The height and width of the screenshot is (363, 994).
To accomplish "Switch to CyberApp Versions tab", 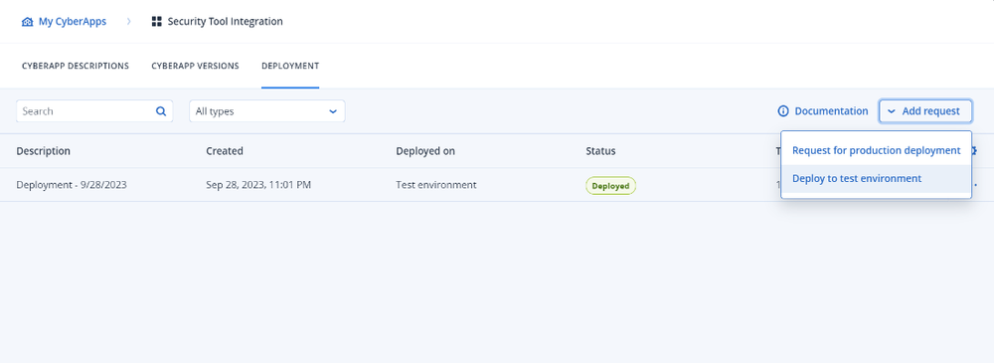I will 195,66.
